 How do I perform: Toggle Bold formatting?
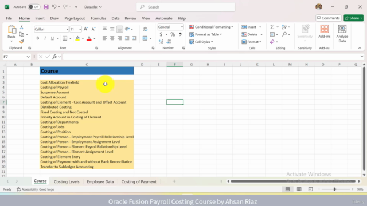(37, 38)
